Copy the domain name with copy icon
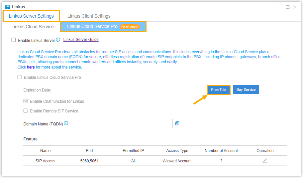Screen dimensions: 303x178 [177, 123]
